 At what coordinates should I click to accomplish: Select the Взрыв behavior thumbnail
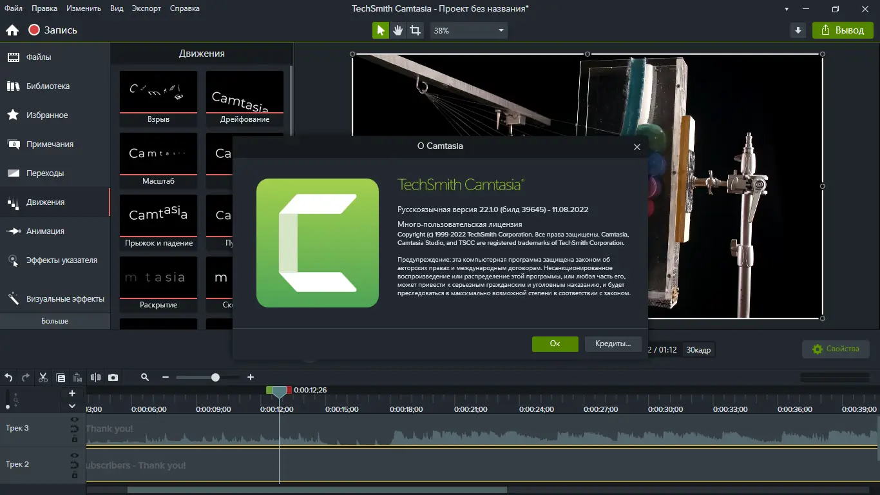[x=158, y=92]
